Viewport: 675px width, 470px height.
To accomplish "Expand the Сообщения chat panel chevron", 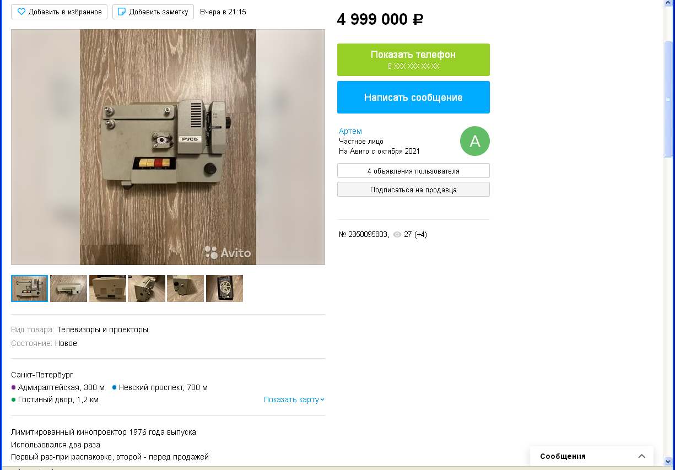I will tap(641, 456).
